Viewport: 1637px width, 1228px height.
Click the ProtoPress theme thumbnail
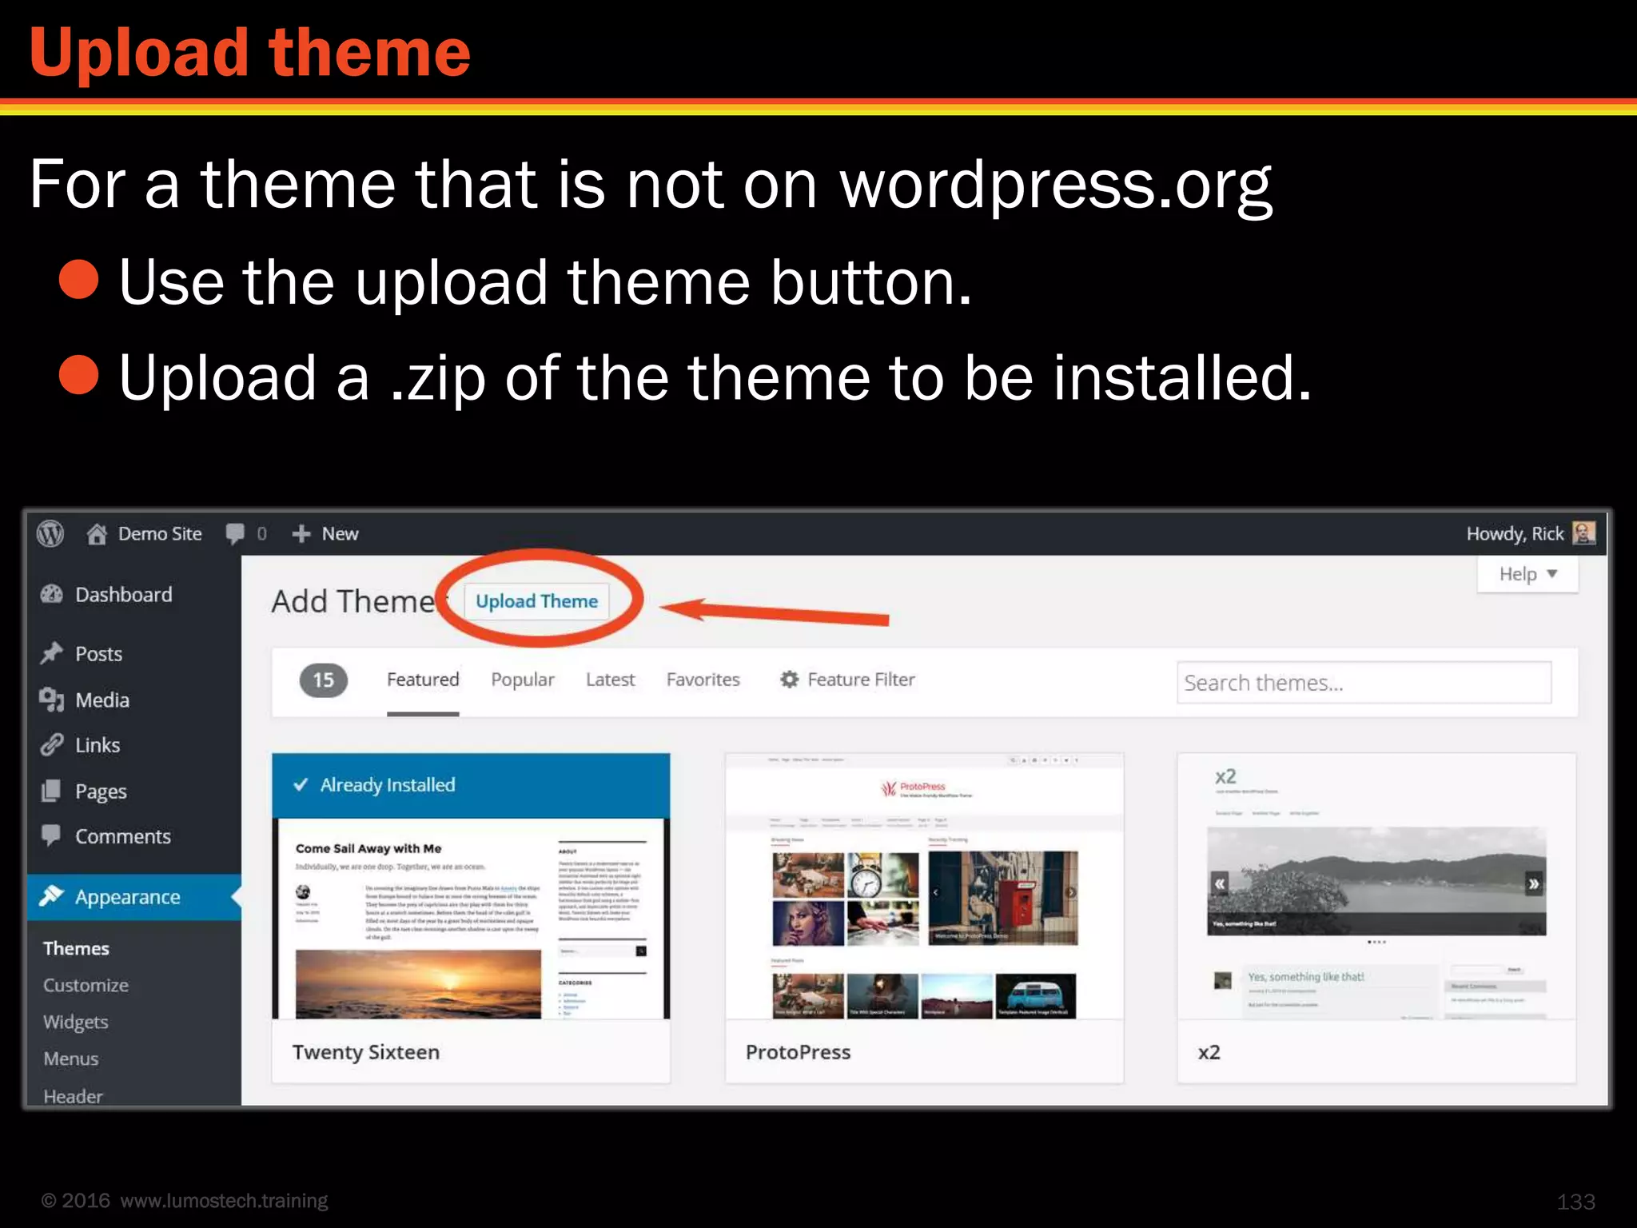(x=924, y=886)
